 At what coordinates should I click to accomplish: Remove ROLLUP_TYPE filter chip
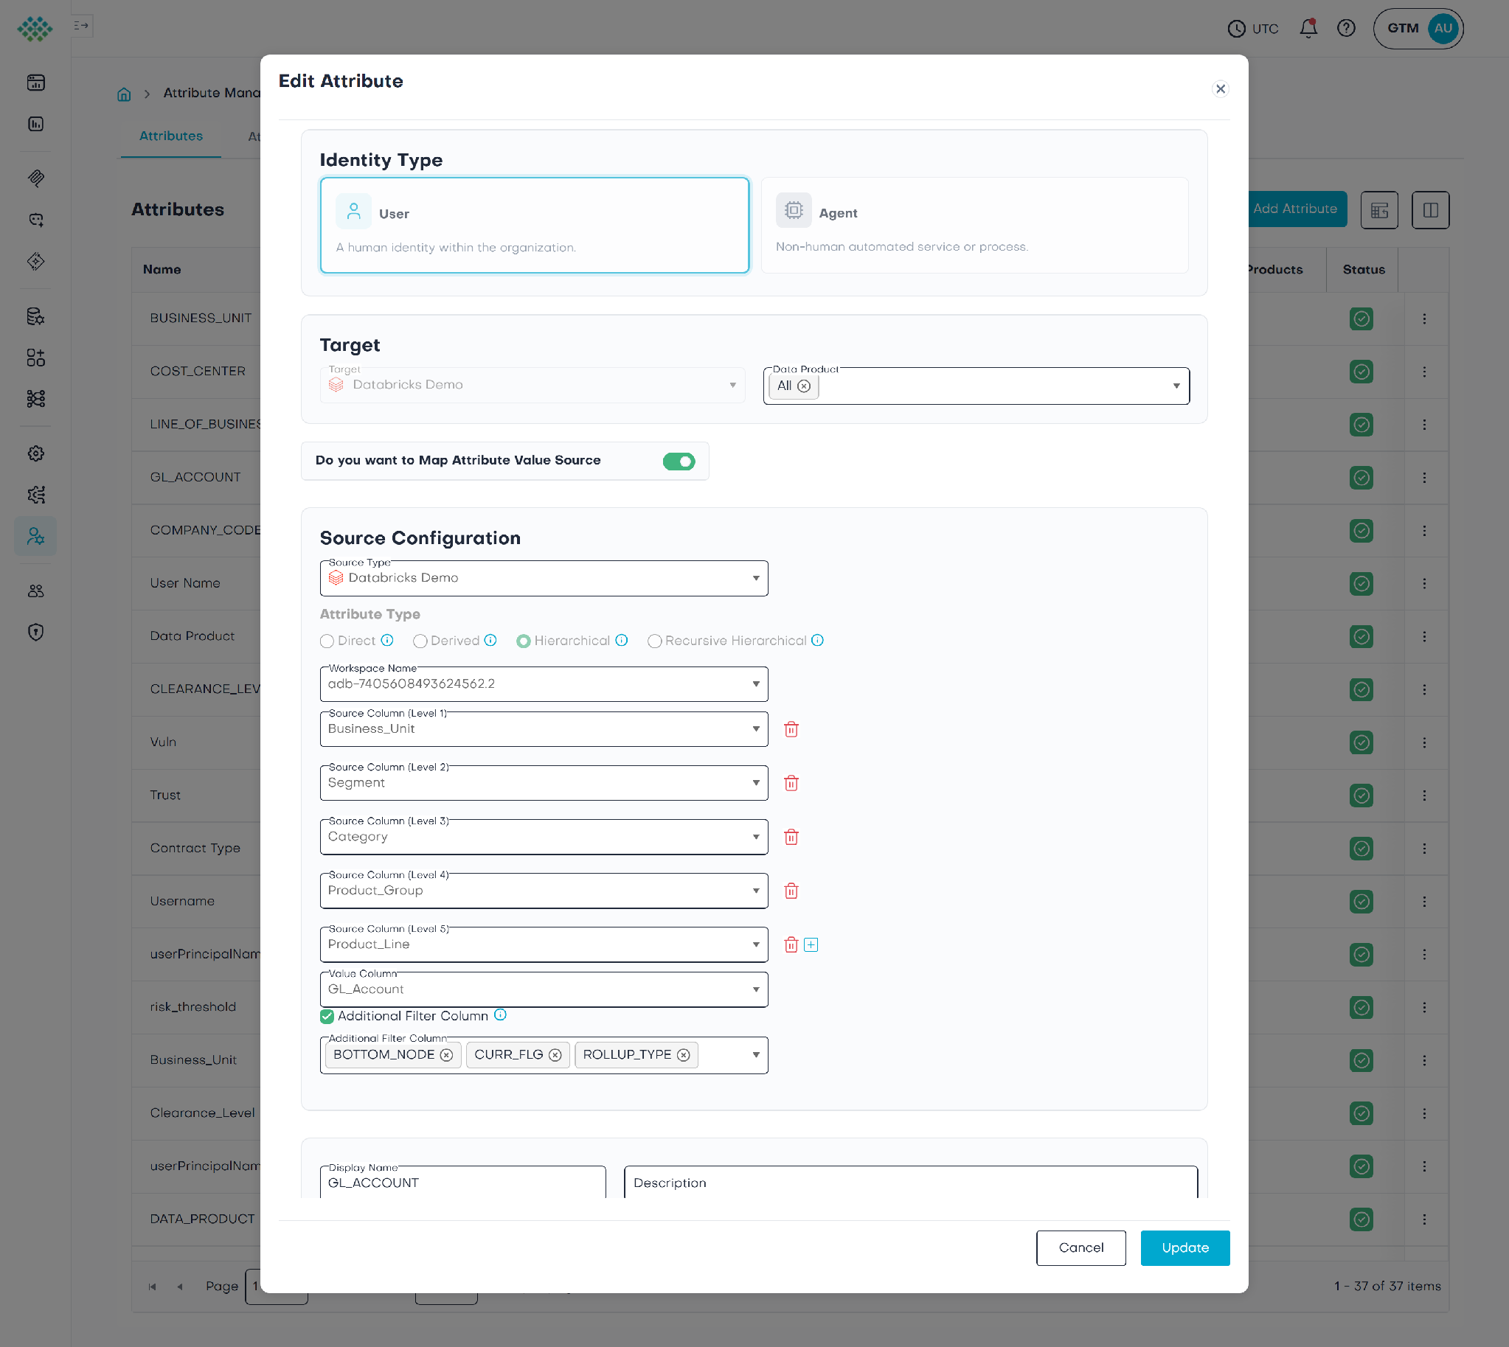pyautogui.click(x=684, y=1054)
